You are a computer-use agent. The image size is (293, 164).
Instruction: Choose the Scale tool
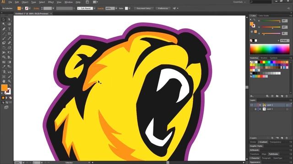point(9,48)
